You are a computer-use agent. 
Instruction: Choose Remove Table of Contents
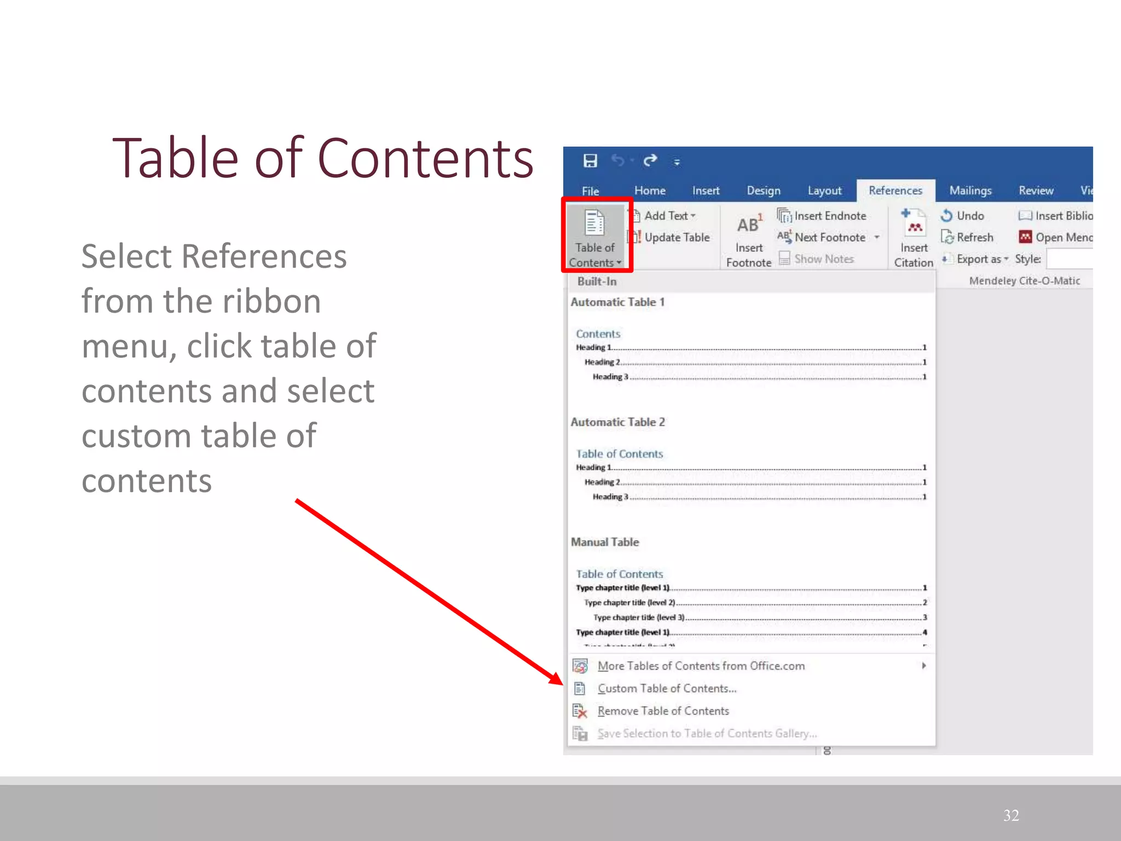pos(751,711)
